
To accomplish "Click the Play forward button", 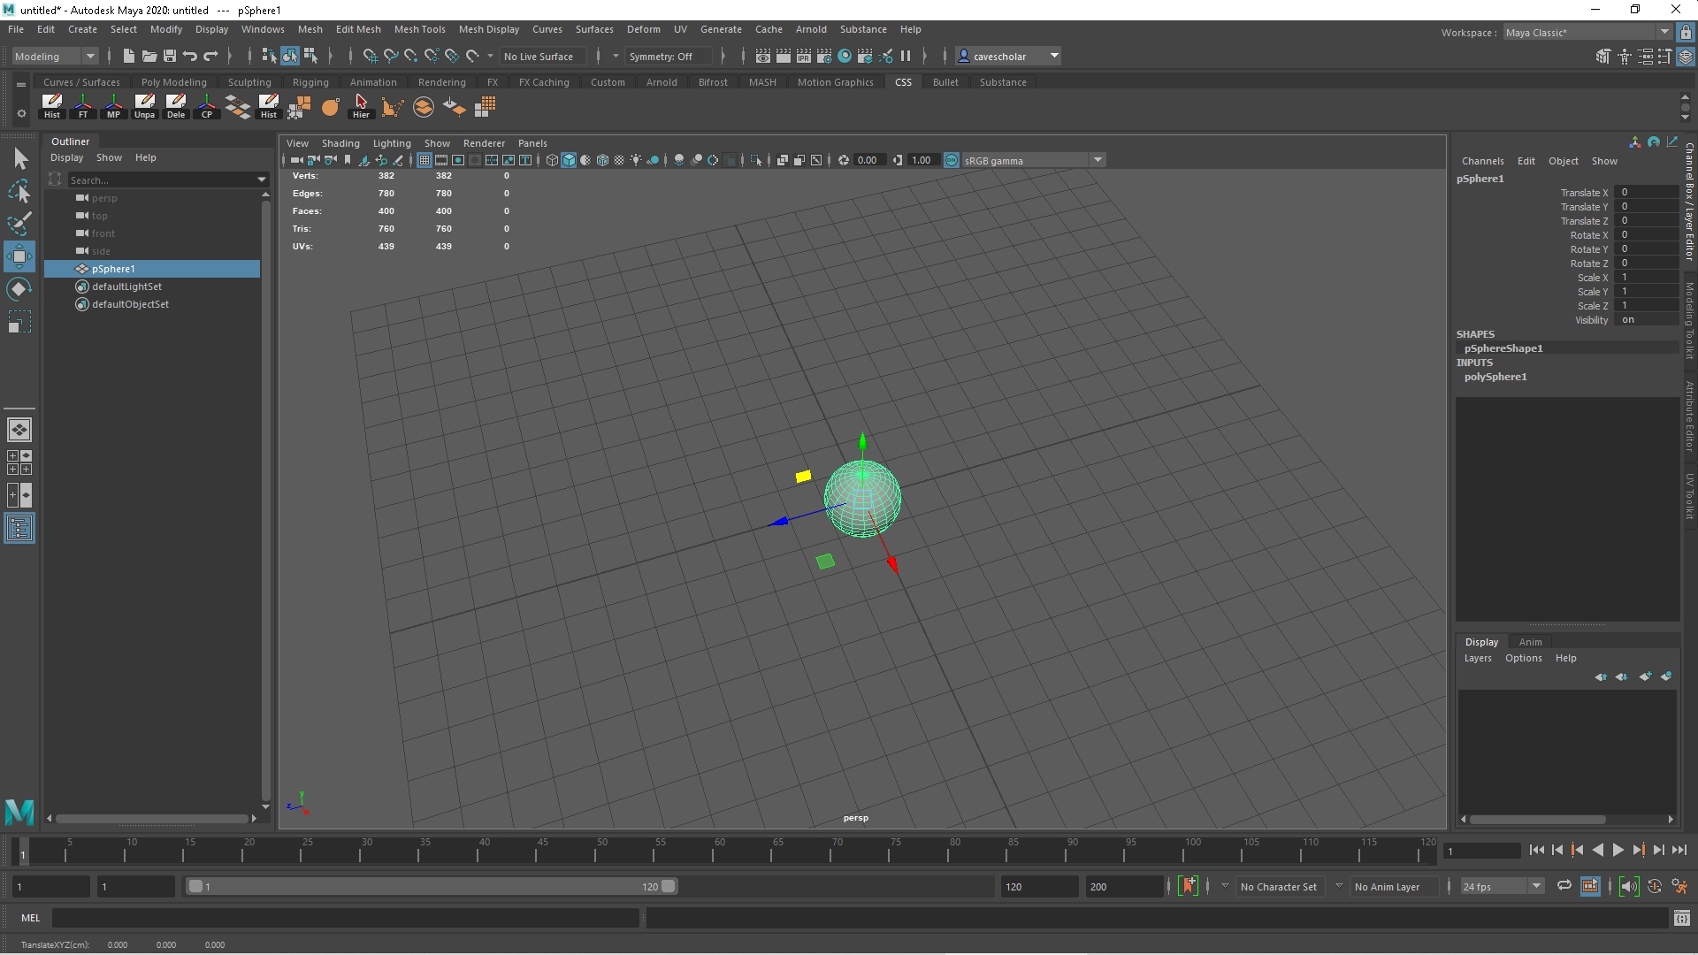I will coord(1618,850).
